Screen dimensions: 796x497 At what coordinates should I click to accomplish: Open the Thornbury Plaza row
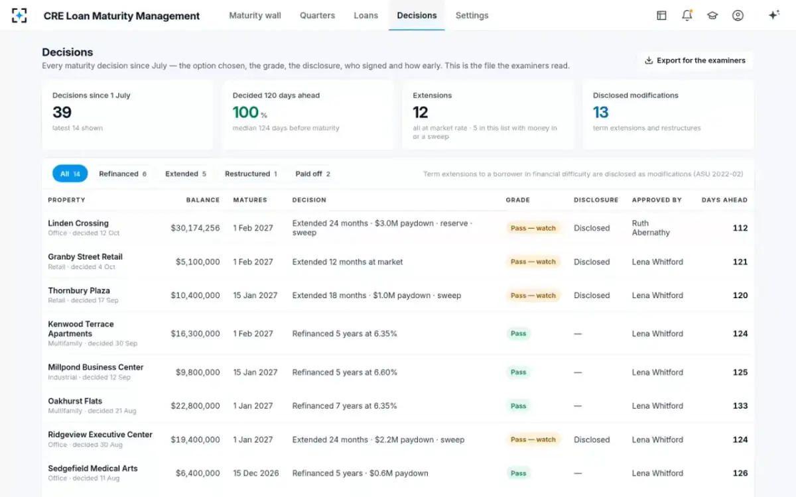click(398, 296)
